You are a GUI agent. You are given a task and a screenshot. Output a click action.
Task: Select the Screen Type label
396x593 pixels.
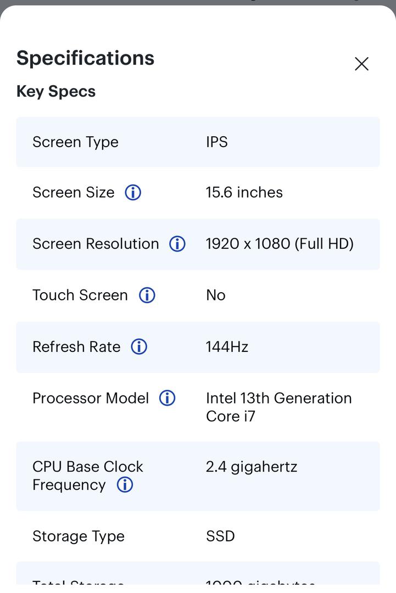(76, 142)
